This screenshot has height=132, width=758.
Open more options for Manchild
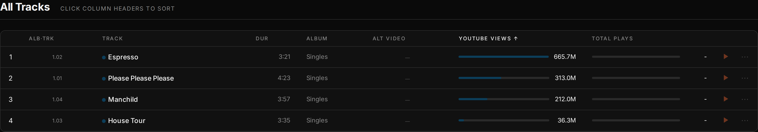745,99
